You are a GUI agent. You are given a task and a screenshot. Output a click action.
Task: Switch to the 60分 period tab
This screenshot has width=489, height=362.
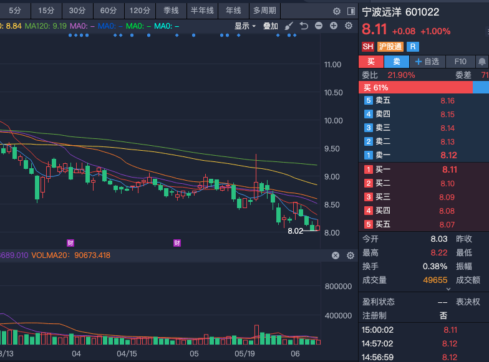pos(109,11)
